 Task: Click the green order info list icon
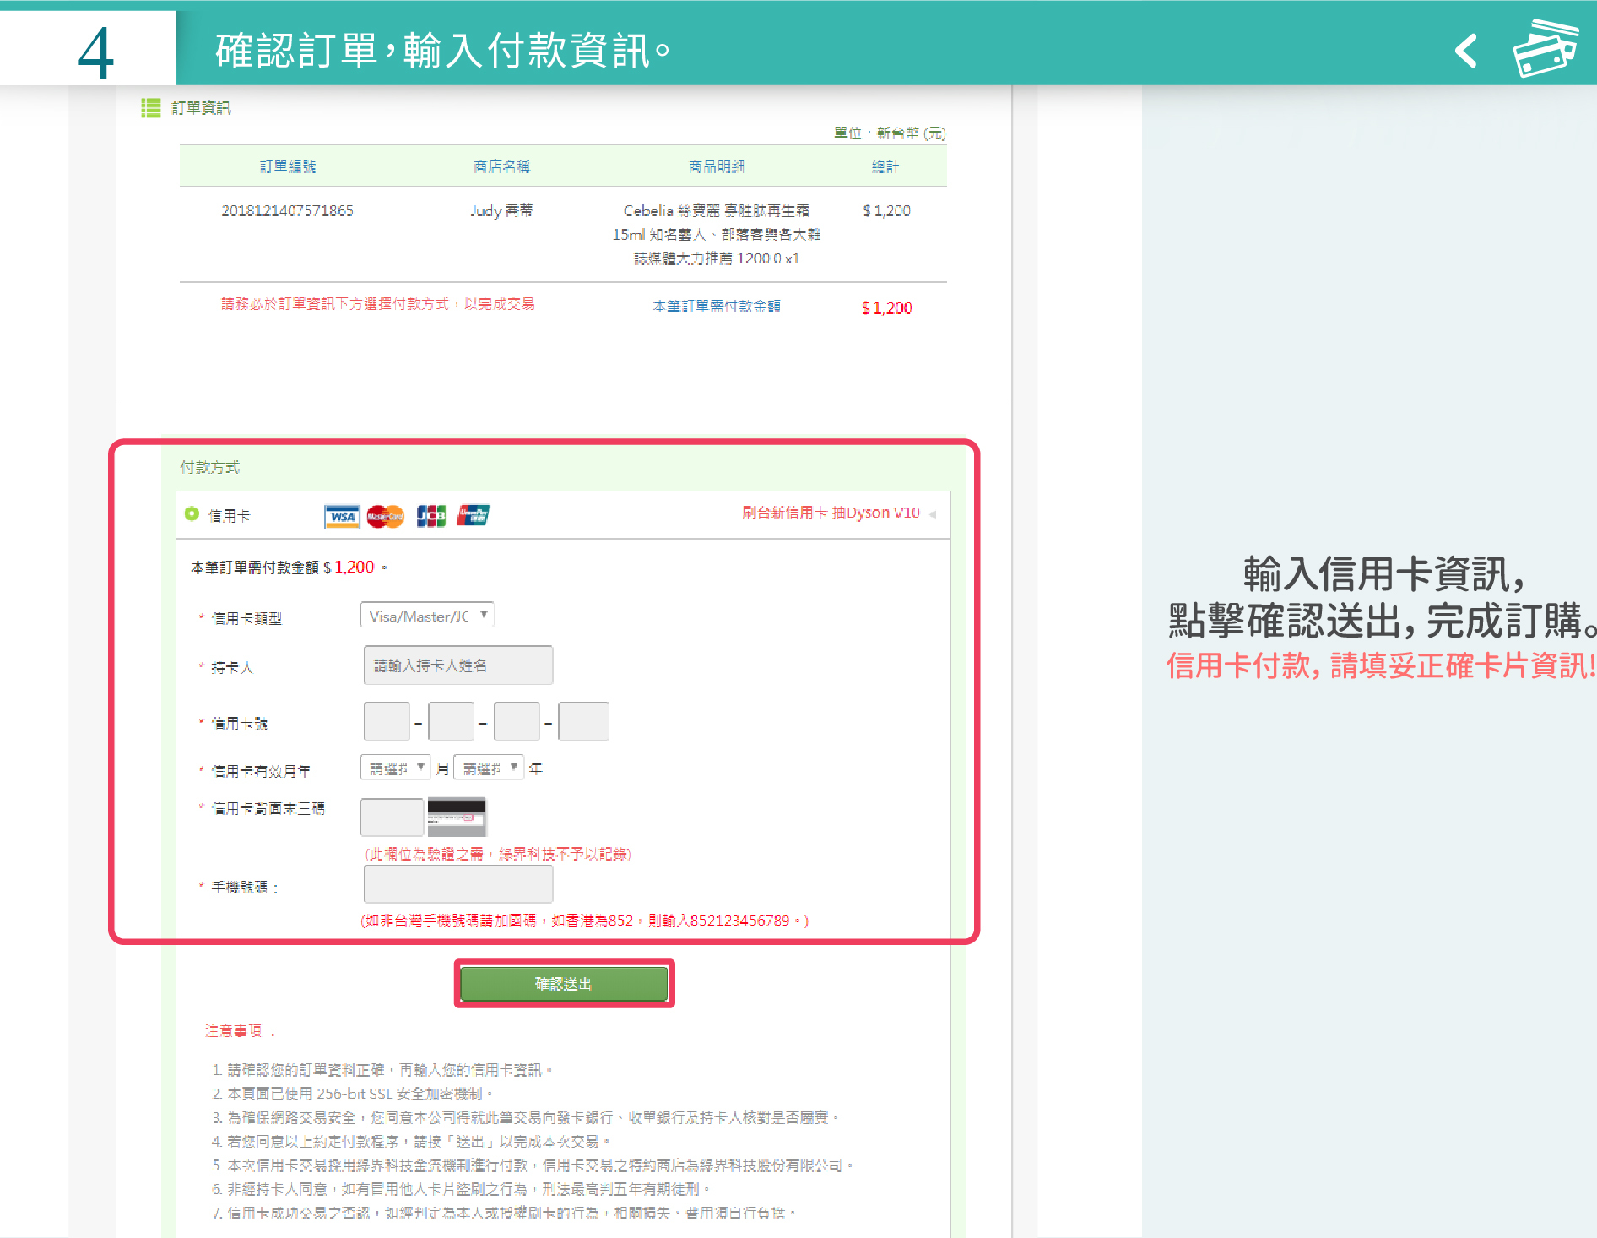150,108
